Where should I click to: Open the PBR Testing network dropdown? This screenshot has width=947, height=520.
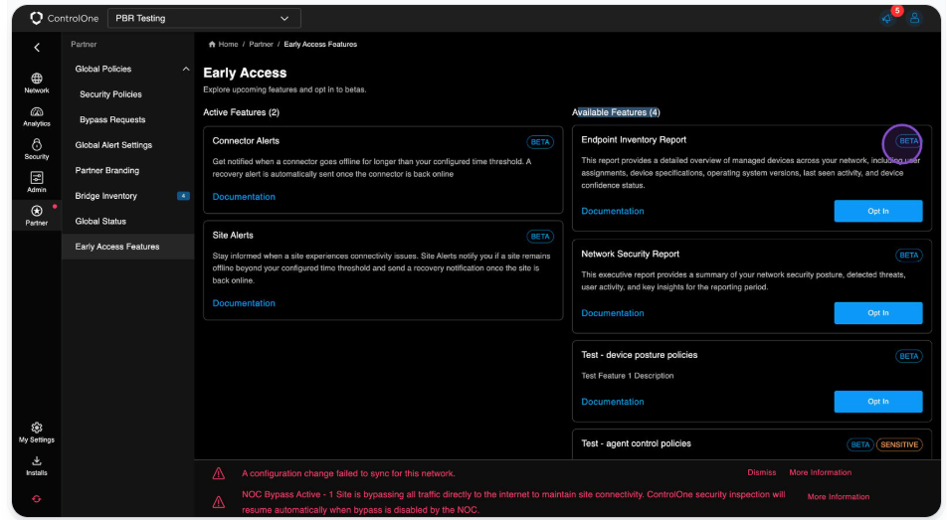(204, 18)
